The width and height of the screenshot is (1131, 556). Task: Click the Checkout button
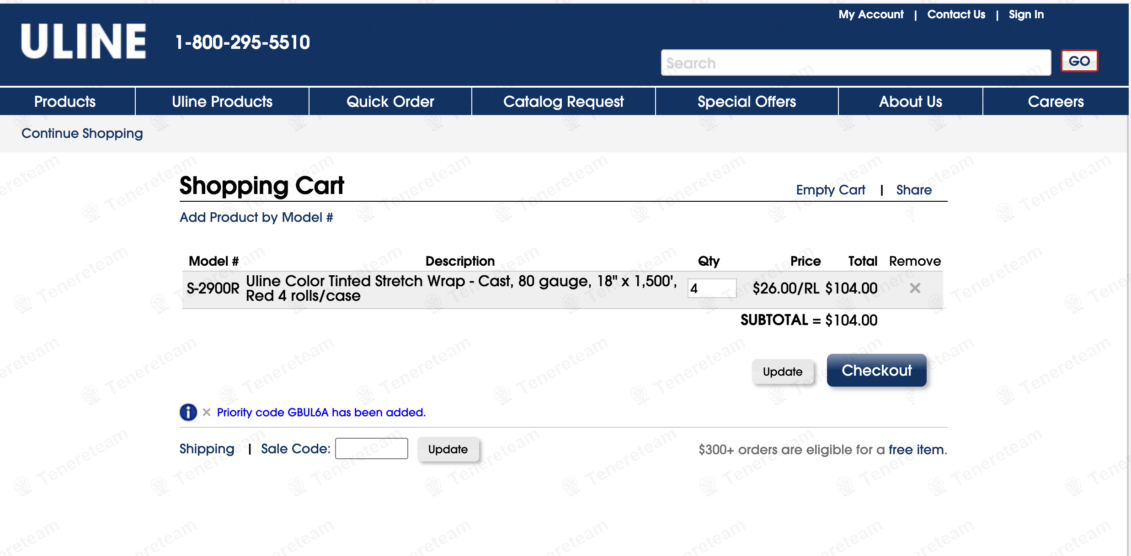coord(876,370)
